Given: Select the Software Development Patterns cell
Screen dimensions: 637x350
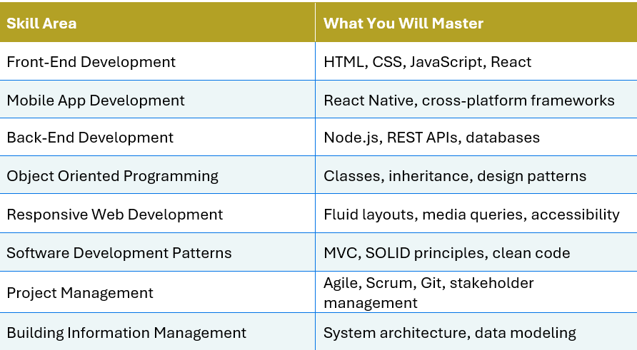Looking at the screenshot, I should click(119, 253).
